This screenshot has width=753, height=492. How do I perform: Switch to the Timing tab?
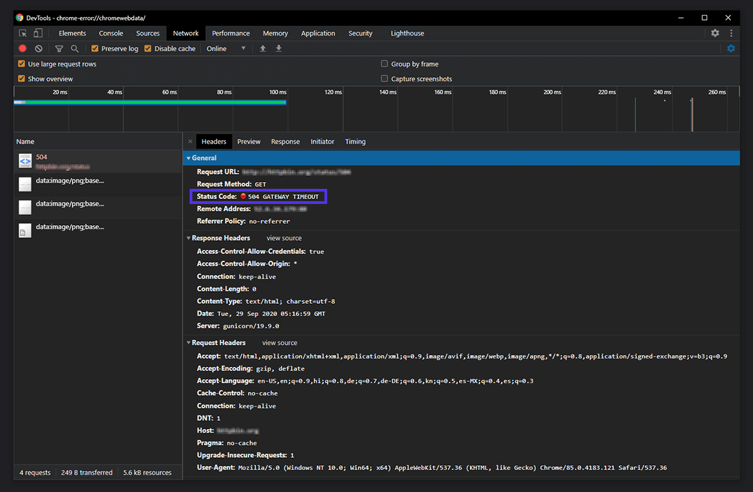pos(355,141)
